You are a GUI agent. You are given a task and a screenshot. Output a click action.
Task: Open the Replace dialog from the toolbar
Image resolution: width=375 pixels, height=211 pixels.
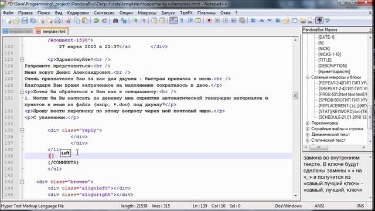click(124, 21)
